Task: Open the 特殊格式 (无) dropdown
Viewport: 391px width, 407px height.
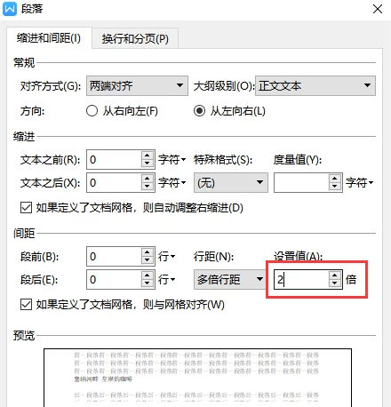Action: [231, 183]
